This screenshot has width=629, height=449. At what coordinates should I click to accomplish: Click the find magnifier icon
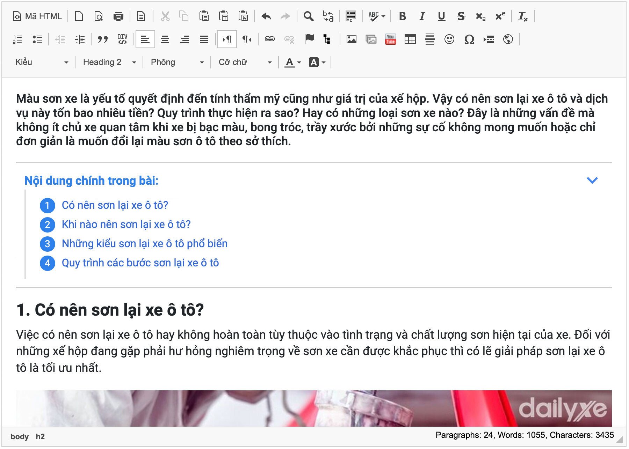coord(308,16)
